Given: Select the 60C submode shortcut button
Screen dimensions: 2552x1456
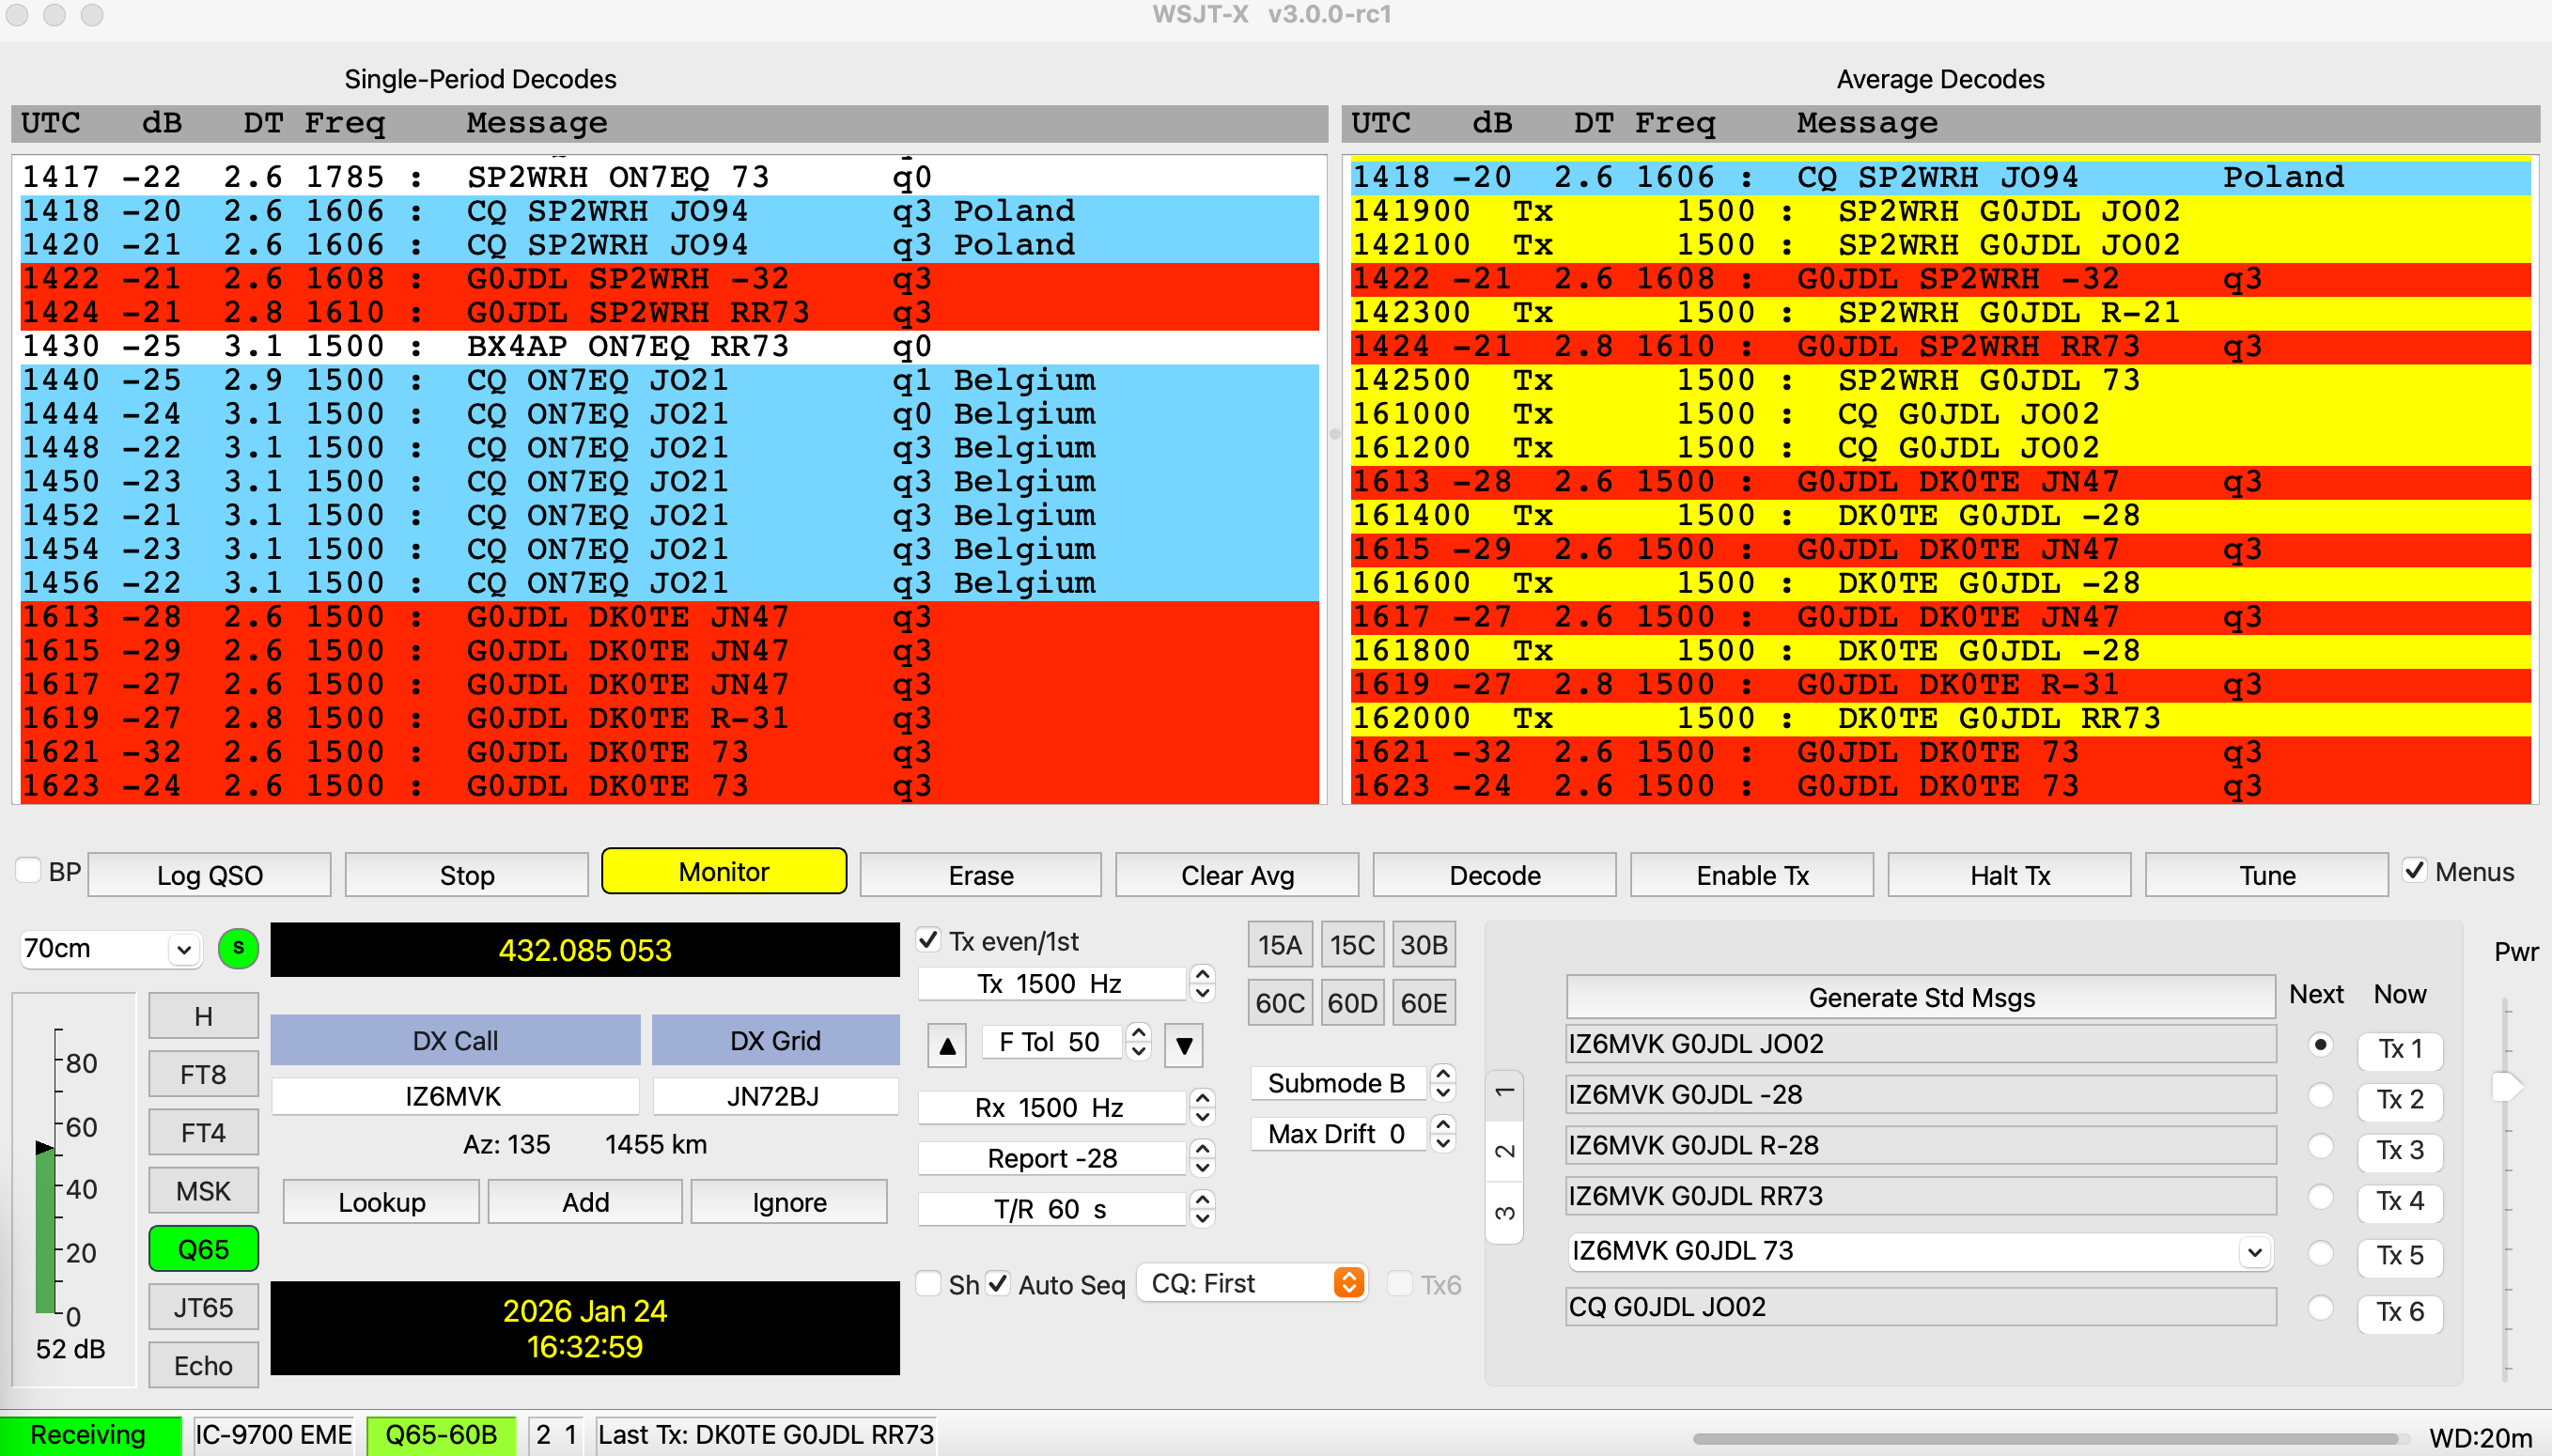Looking at the screenshot, I should tap(1279, 1003).
